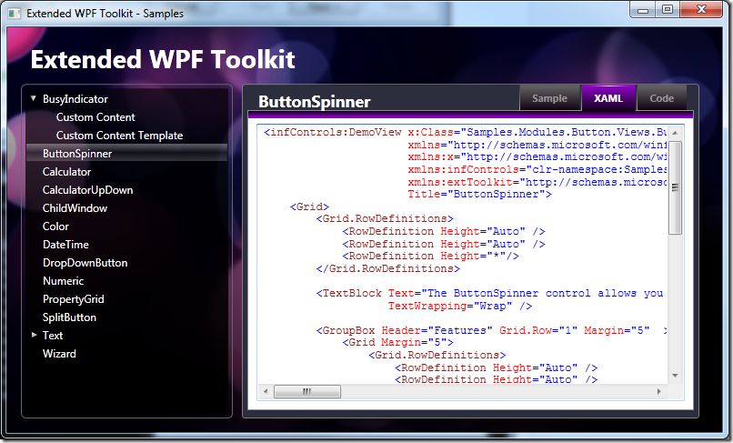Viewport: 733px width, 443px height.
Task: Click the horizontal scrollbar left arrow
Action: tap(266, 391)
